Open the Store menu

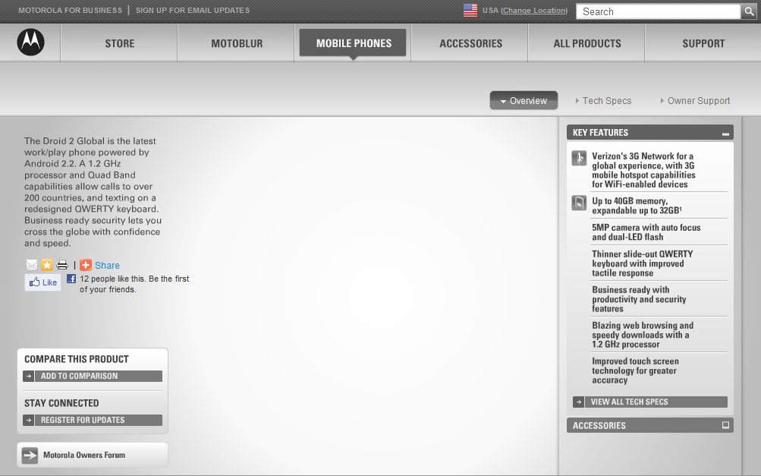(119, 43)
